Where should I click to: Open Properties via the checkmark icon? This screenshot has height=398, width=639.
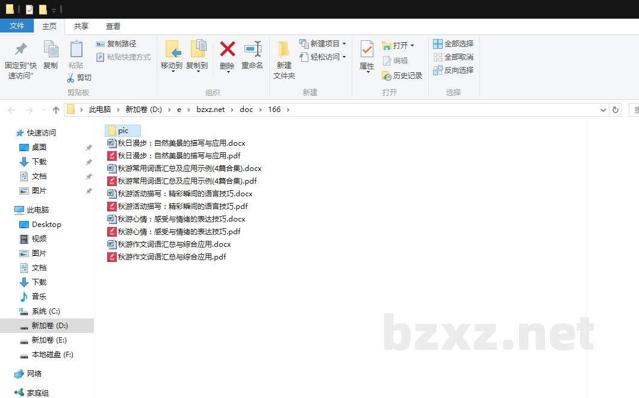366,49
